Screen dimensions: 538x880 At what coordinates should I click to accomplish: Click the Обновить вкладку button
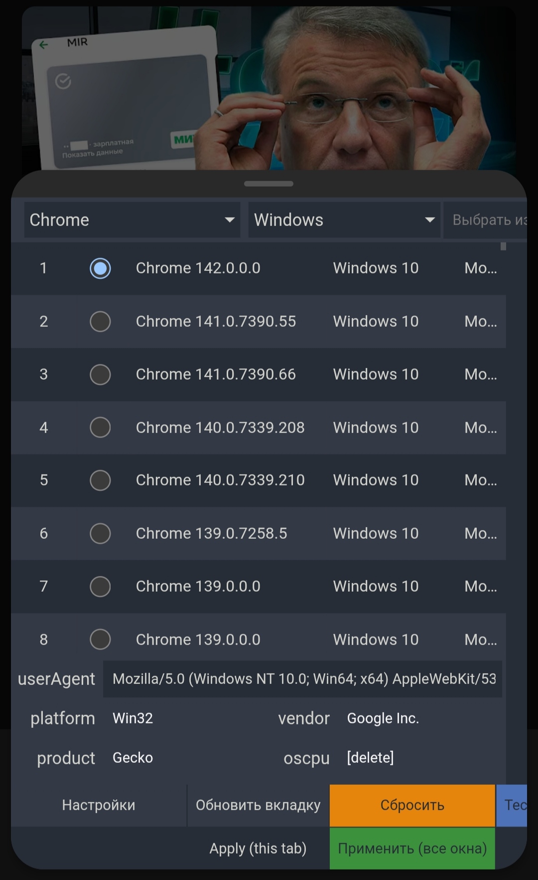tap(258, 805)
